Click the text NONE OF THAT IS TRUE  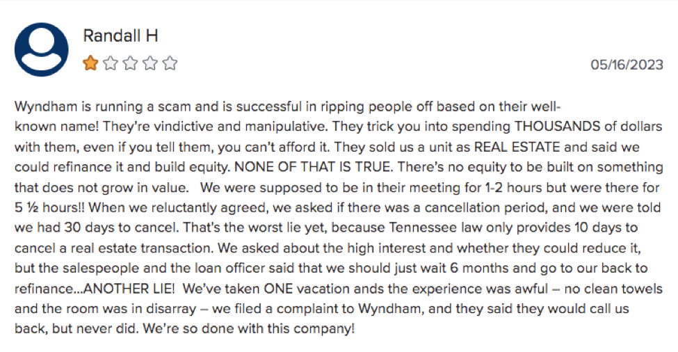314,167
